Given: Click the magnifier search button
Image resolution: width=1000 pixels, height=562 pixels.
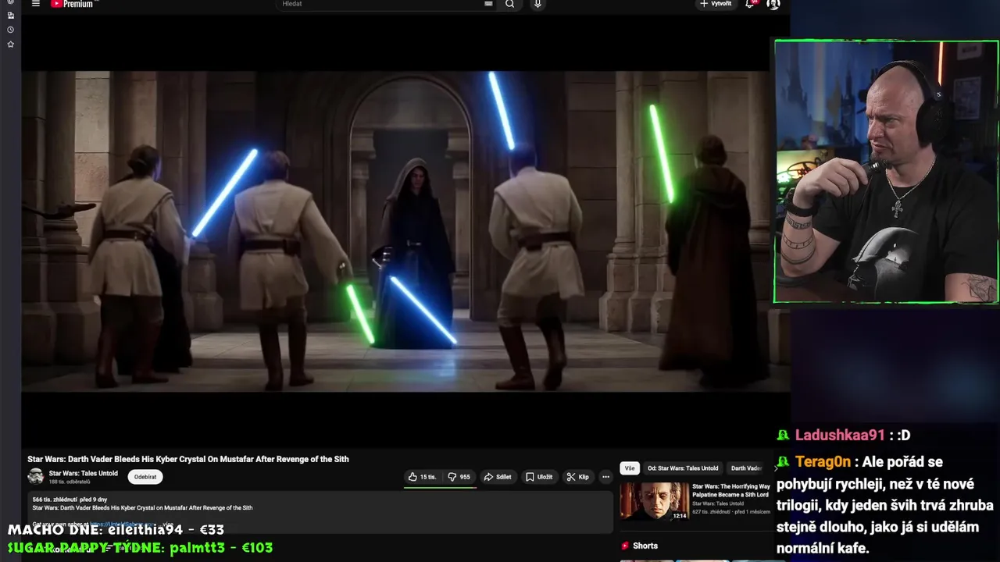Looking at the screenshot, I should point(510,4).
